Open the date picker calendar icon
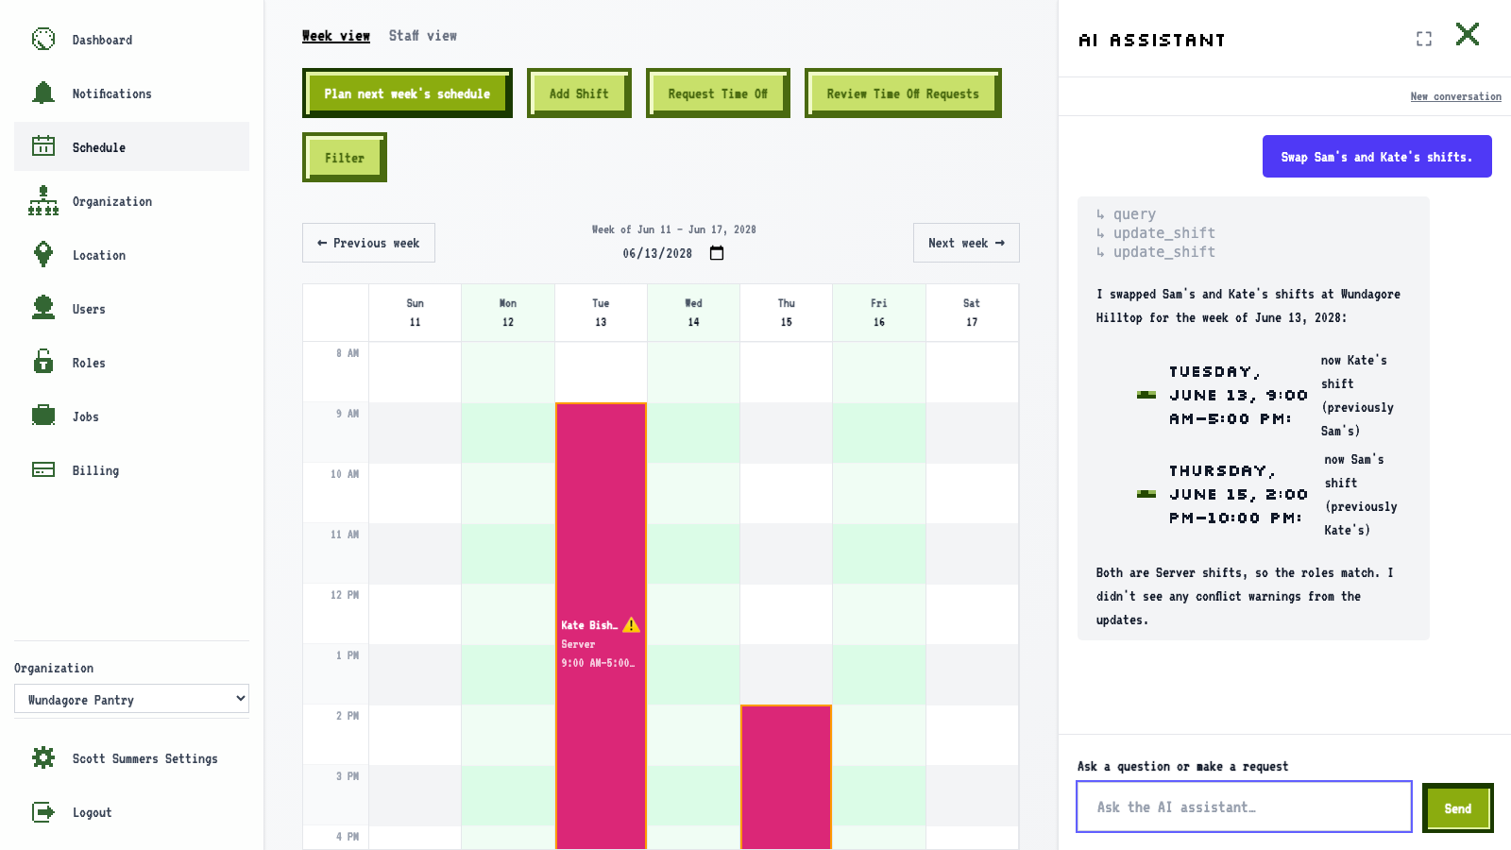The width and height of the screenshot is (1511, 850). 717,253
